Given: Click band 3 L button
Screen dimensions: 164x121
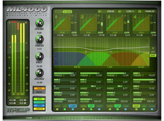Looking at the screenshot, I should [x=125, y=19].
